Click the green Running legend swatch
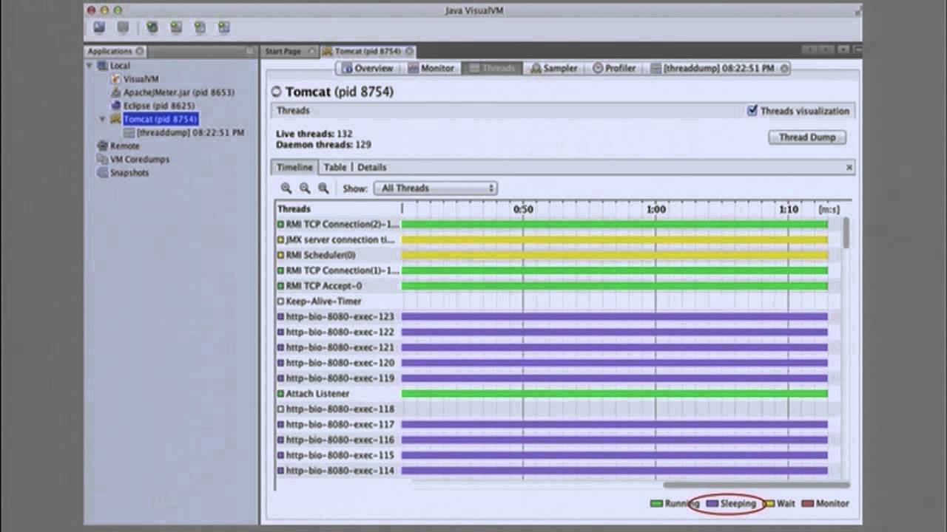Screen dimensions: 947x532 (656, 503)
